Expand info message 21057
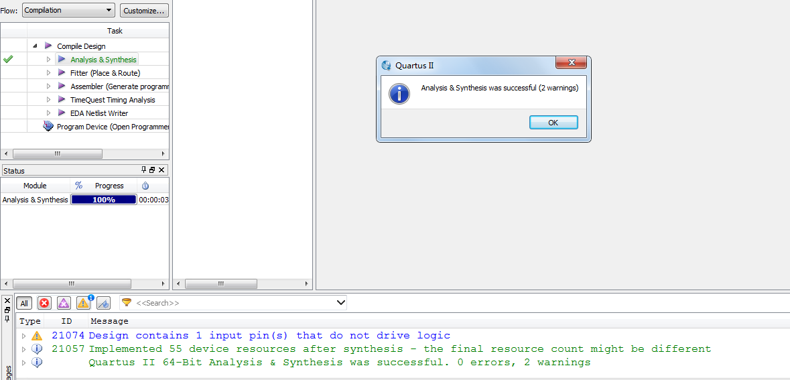Screen dimensions: 790x380 pos(23,349)
